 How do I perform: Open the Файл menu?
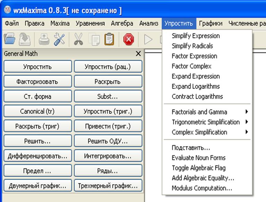[x=12, y=24]
